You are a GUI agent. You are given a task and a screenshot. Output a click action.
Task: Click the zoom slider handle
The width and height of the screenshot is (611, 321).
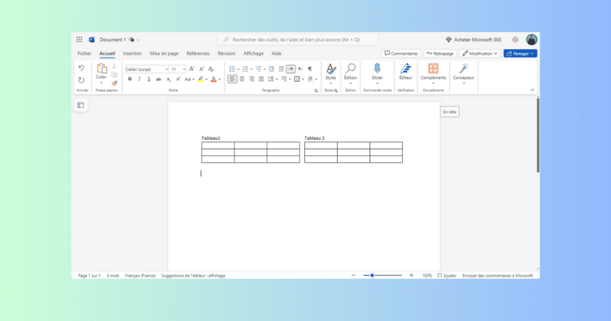pos(372,276)
